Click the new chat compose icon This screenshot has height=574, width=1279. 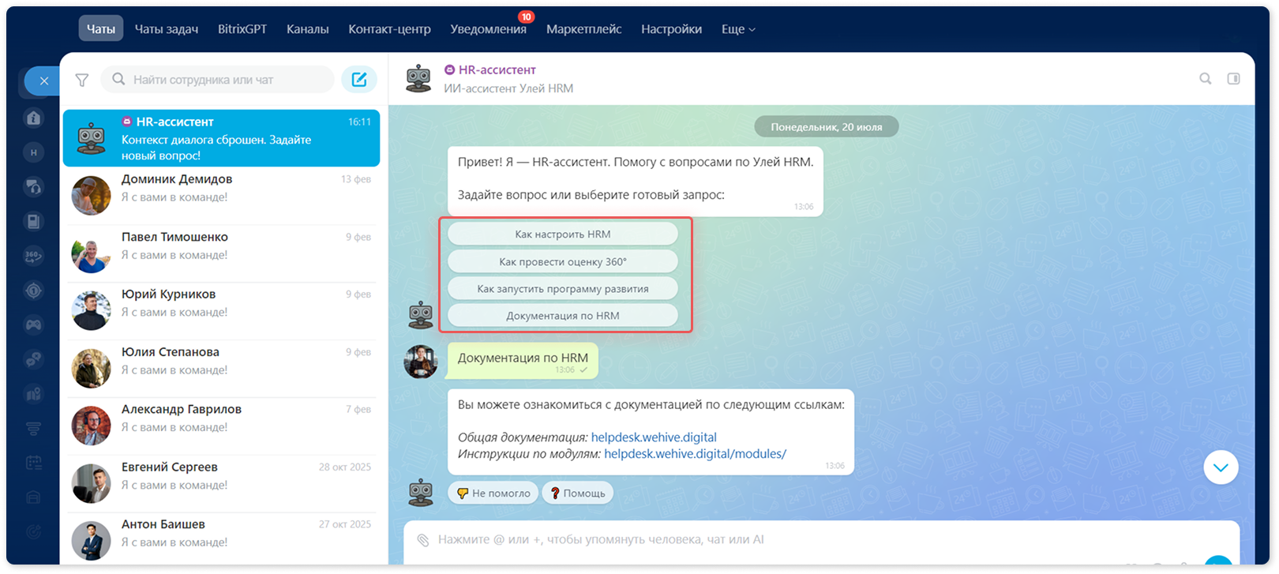(x=359, y=80)
